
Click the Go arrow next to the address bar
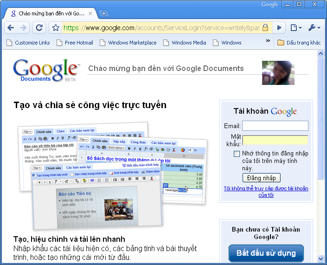pyautogui.click(x=279, y=27)
